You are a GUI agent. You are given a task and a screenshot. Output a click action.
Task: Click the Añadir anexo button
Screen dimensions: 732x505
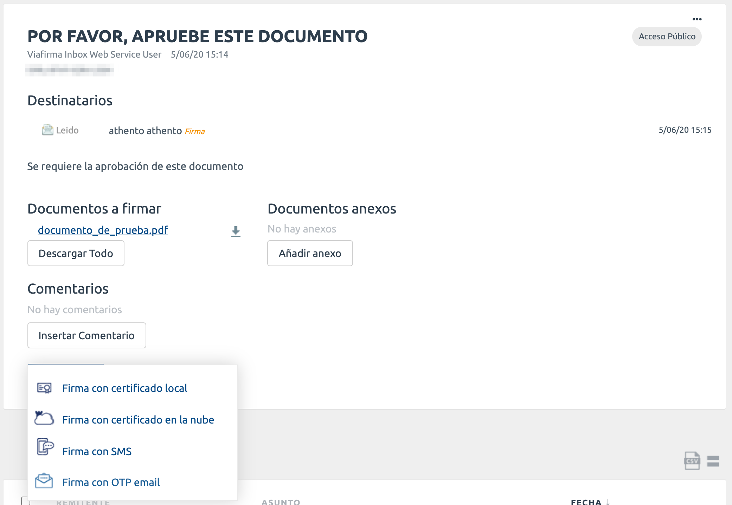tap(310, 253)
